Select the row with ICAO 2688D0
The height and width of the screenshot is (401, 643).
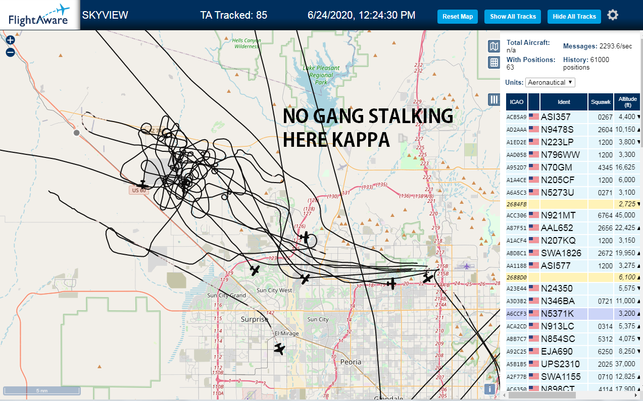[573, 277]
